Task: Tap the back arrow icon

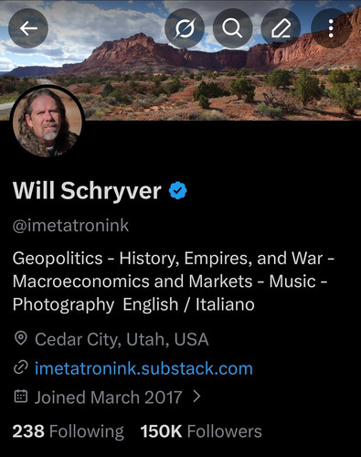Action: [x=28, y=28]
